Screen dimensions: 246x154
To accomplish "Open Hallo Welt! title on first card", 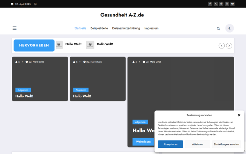I will click(24, 96).
